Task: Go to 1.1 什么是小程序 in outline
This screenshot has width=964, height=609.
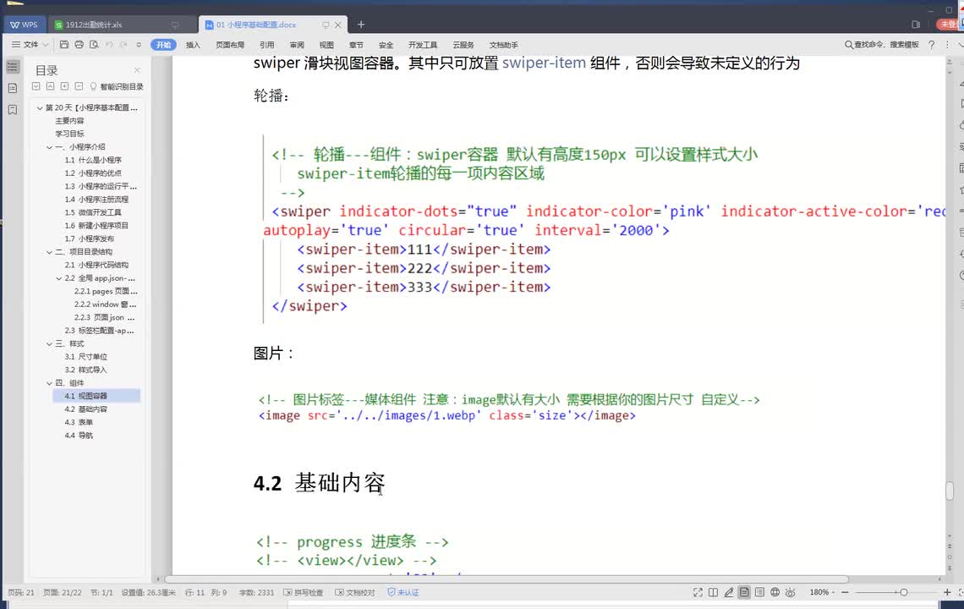Action: coord(93,160)
